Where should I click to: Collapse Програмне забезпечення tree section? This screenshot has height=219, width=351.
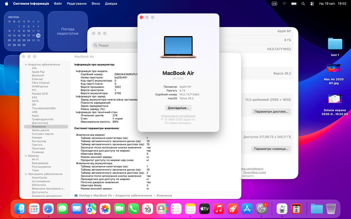[x=26, y=174]
